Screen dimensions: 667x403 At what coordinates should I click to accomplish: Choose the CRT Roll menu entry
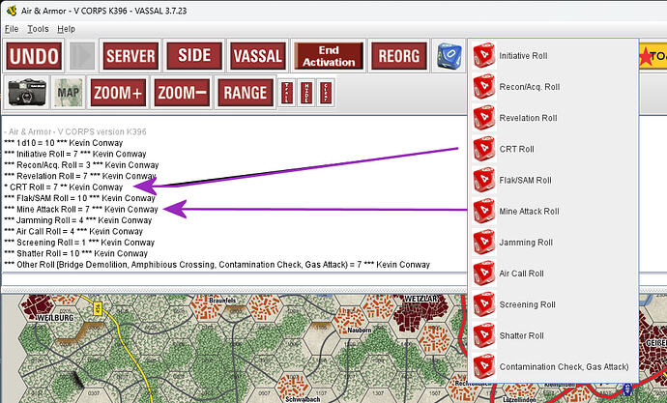point(553,149)
